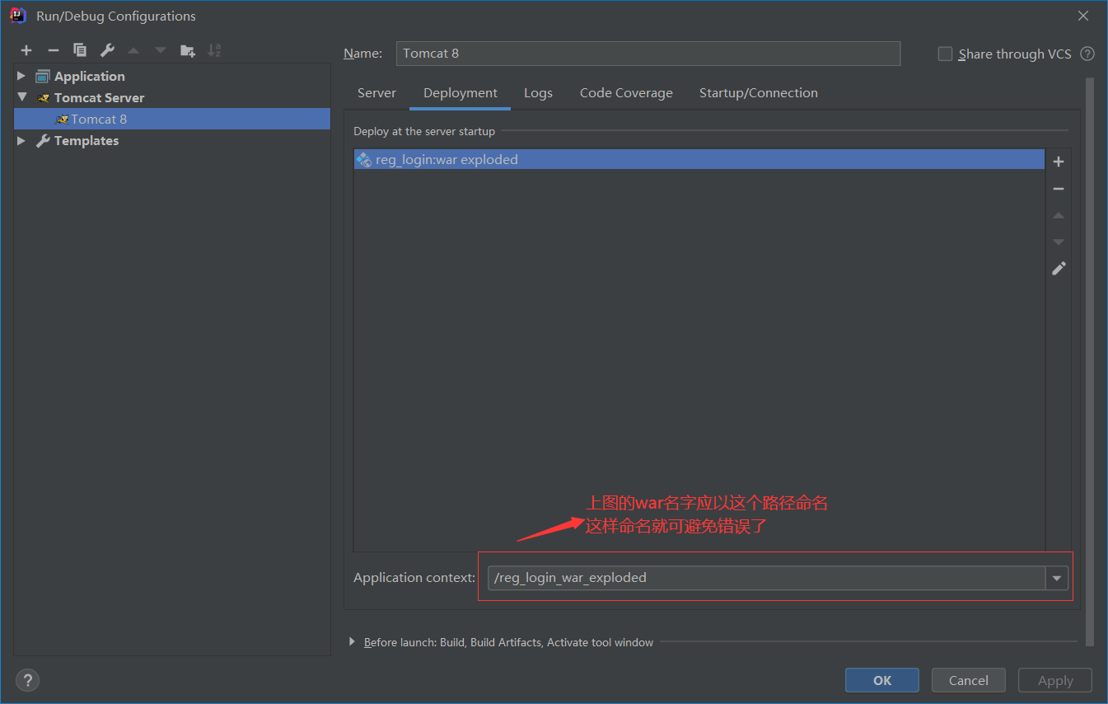Move deployment artifact down
The height and width of the screenshot is (704, 1108).
(x=1059, y=242)
